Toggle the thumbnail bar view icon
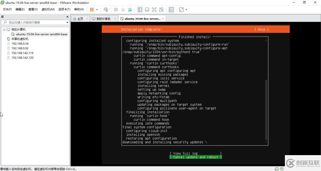Screen dimensions: 321x171 click(x=147, y=10)
